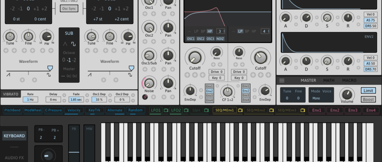The height and width of the screenshot is (162, 382).
Task: Turn the Noise level knob
Action: pyautogui.click(x=149, y=83)
